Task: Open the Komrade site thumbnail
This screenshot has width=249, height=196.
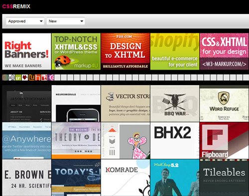Action: [x=125, y=178]
